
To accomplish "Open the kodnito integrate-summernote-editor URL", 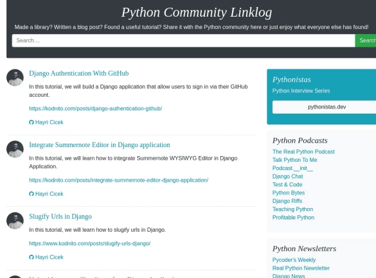I will point(119,180).
